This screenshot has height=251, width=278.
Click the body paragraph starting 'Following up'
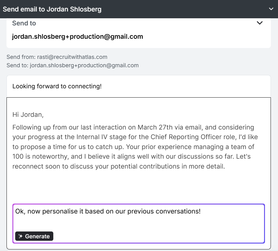pos(135,147)
